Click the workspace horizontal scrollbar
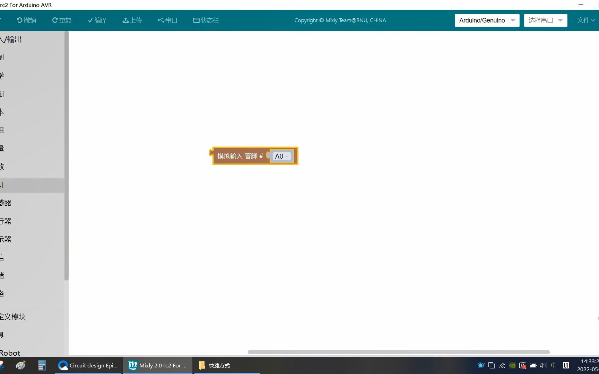The width and height of the screenshot is (599, 374). pos(399,352)
